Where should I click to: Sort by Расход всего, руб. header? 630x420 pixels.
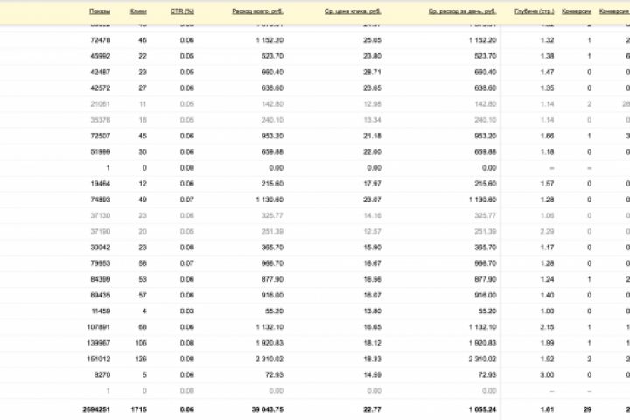tap(257, 11)
